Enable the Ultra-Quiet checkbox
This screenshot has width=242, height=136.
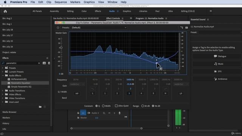pos(116,106)
